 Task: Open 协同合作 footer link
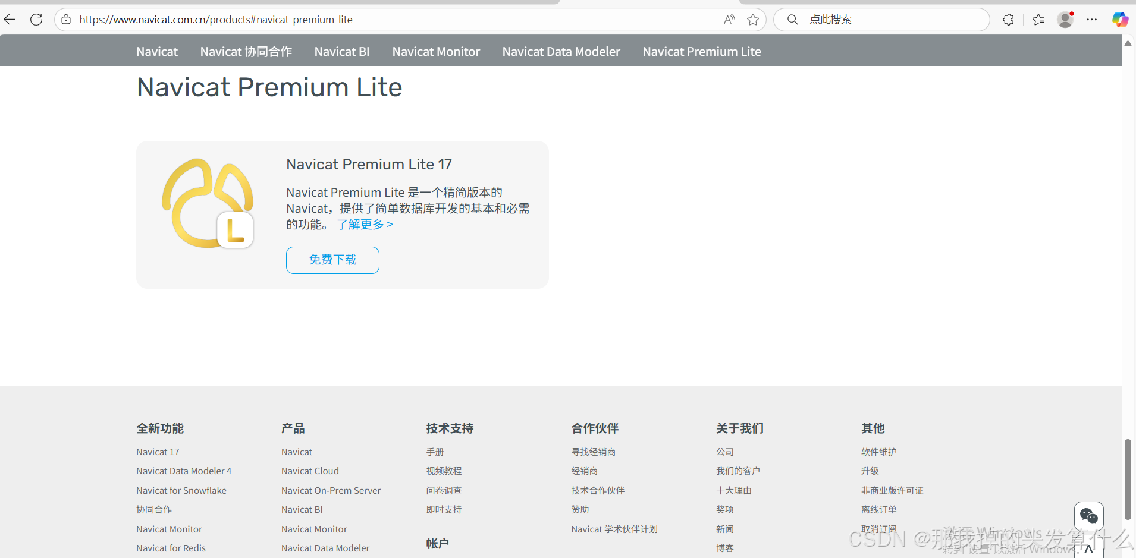tap(154, 510)
